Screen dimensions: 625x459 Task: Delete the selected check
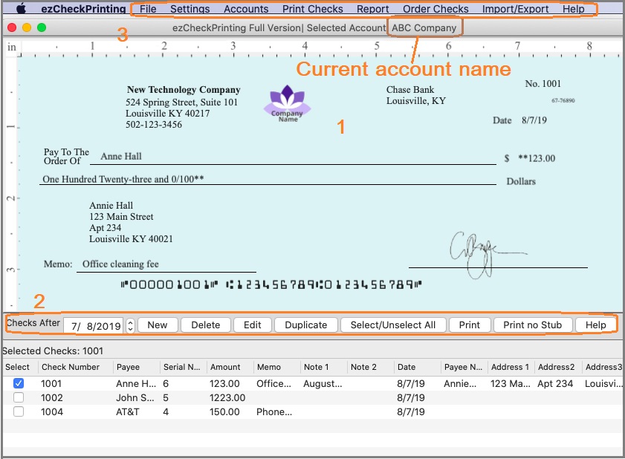click(205, 325)
